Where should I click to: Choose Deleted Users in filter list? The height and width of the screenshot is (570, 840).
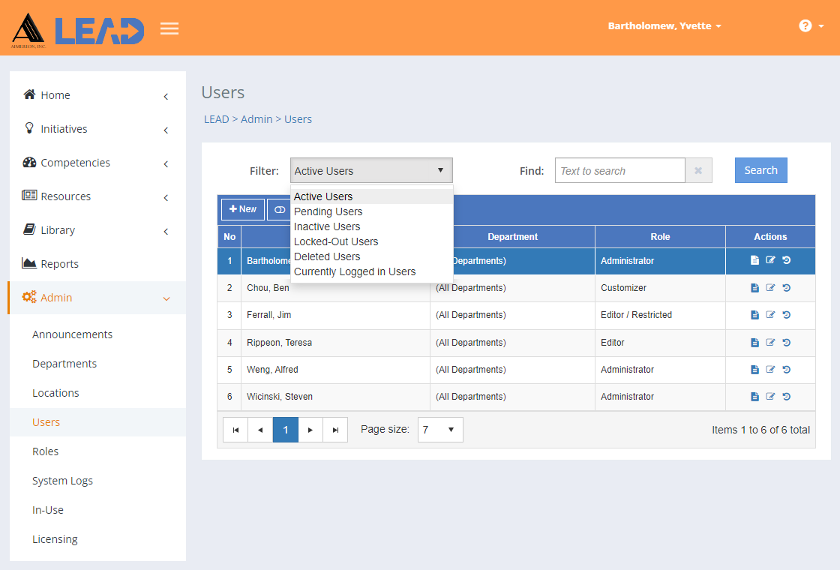(372, 256)
